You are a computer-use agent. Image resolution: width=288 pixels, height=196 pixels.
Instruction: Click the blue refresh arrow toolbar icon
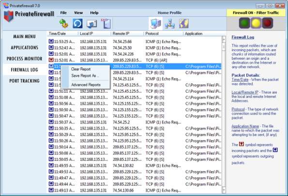(x=77, y=24)
